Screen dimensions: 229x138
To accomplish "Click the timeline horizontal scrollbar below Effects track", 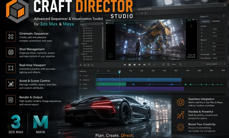I will (x=161, y=92).
